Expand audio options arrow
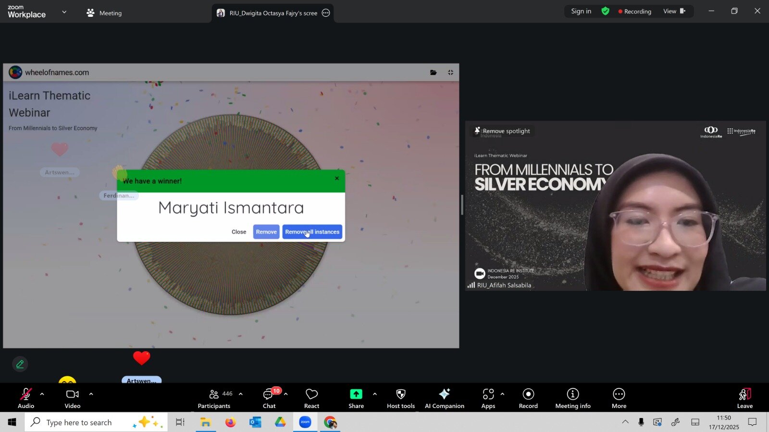The height and width of the screenshot is (432, 769). pos(42,394)
